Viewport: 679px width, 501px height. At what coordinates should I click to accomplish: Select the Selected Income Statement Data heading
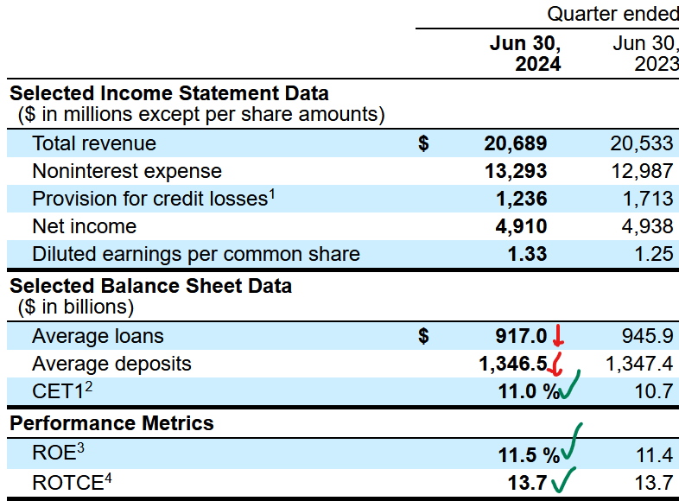[168, 93]
